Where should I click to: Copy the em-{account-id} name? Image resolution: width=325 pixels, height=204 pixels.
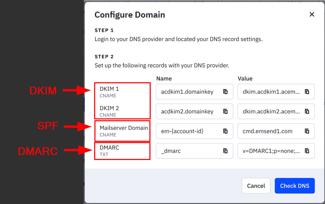[225, 131]
